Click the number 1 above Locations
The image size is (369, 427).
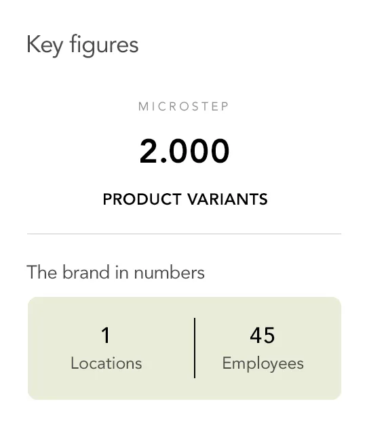coord(106,335)
